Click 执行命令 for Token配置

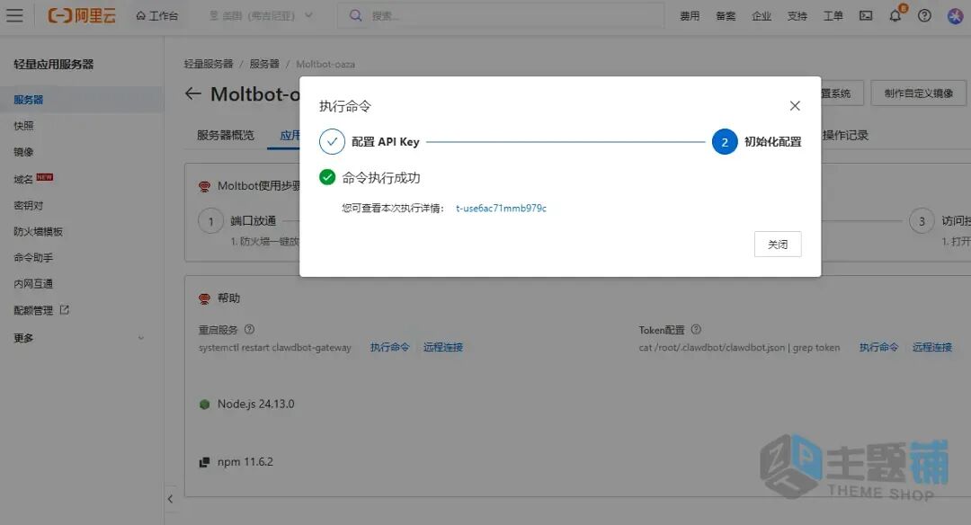[878, 347]
